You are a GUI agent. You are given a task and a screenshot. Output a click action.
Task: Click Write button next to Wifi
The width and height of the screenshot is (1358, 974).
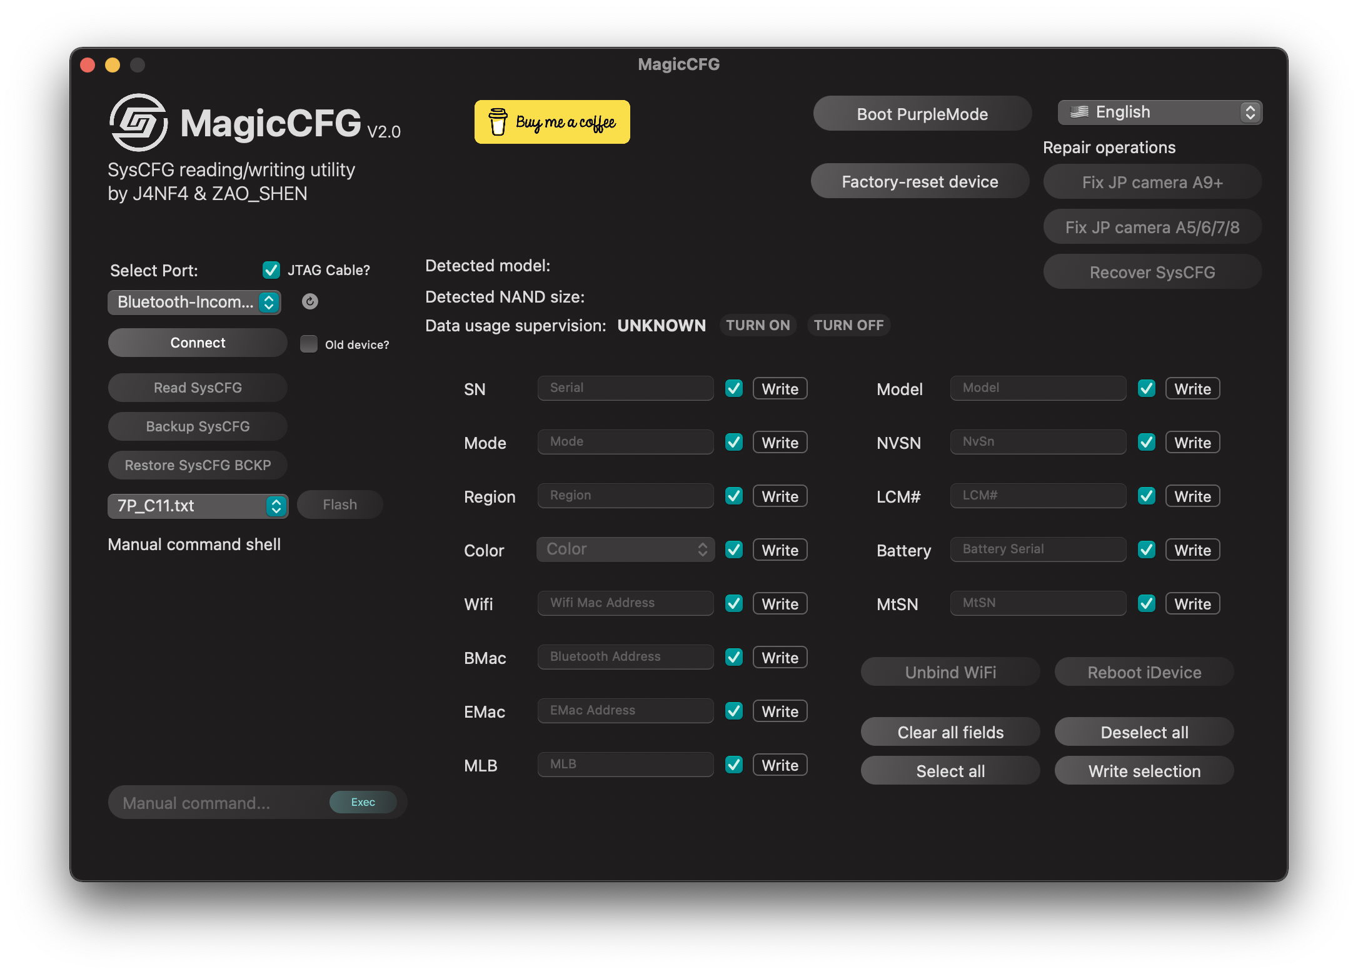pyautogui.click(x=780, y=604)
